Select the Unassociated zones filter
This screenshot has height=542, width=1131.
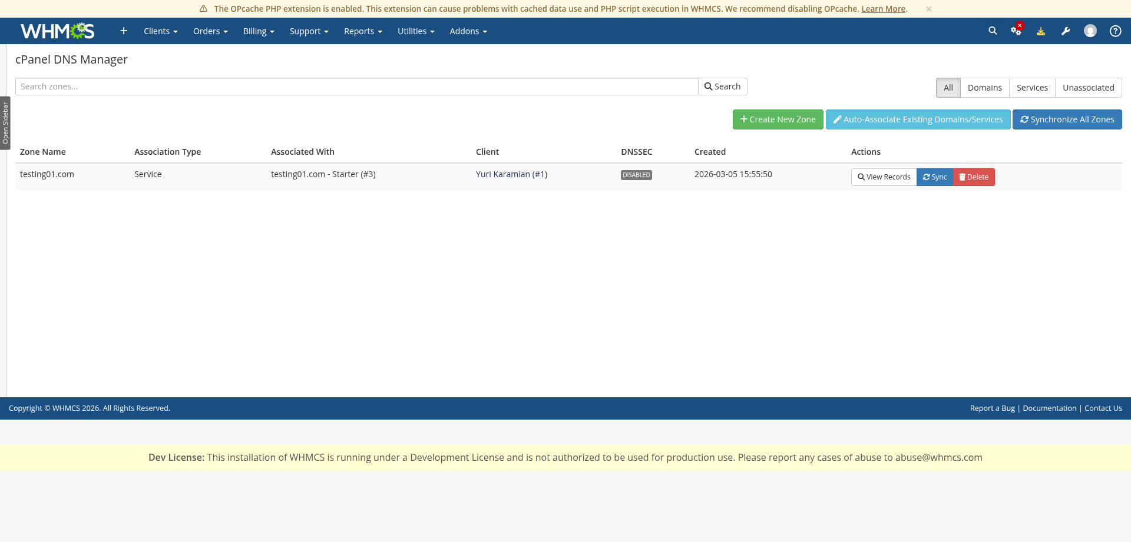1088,88
